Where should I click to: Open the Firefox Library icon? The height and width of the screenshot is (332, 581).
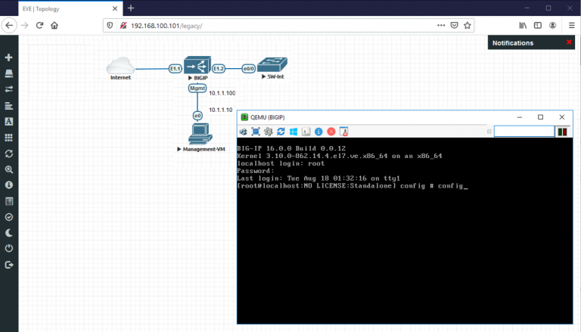(523, 25)
